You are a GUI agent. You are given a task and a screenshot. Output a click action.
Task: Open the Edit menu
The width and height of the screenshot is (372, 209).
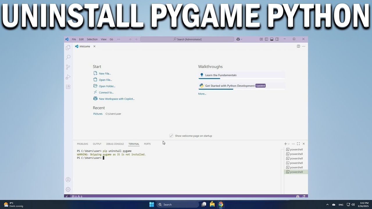coord(81,39)
